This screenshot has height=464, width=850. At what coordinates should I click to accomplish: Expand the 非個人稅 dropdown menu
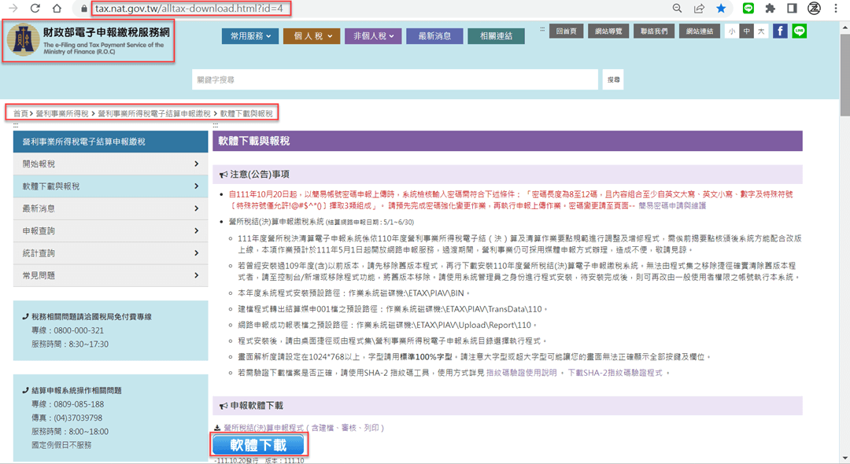pyautogui.click(x=374, y=36)
